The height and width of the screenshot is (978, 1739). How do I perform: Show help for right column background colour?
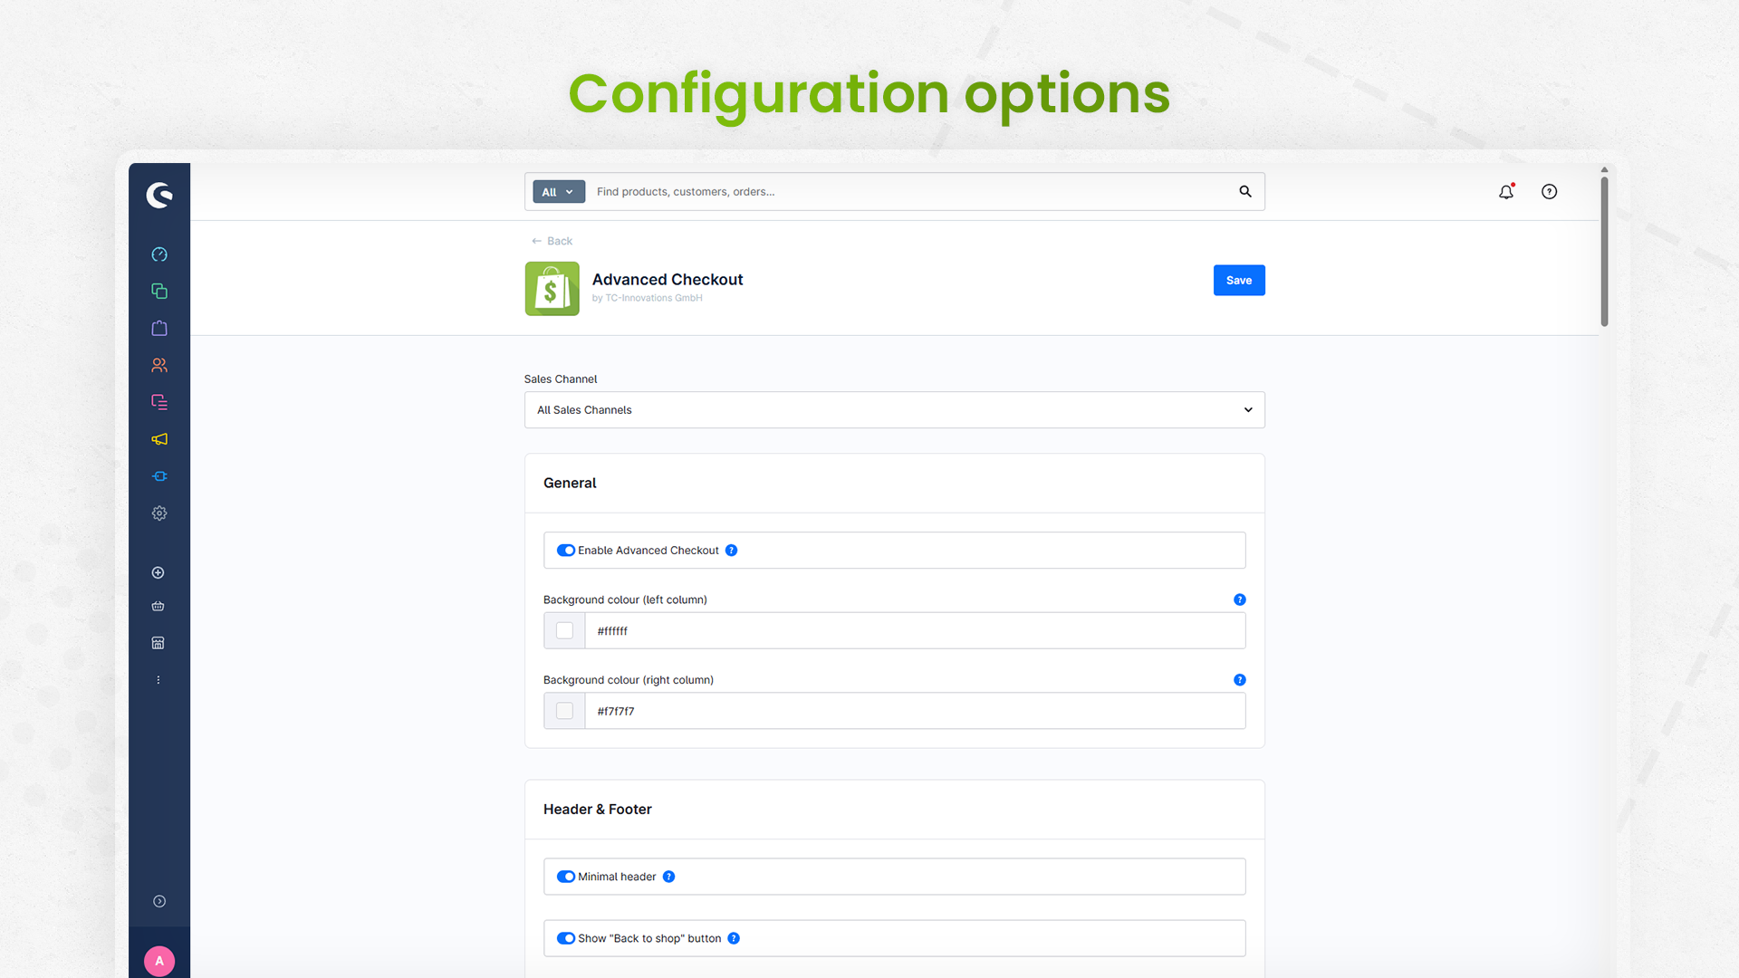pos(1240,680)
